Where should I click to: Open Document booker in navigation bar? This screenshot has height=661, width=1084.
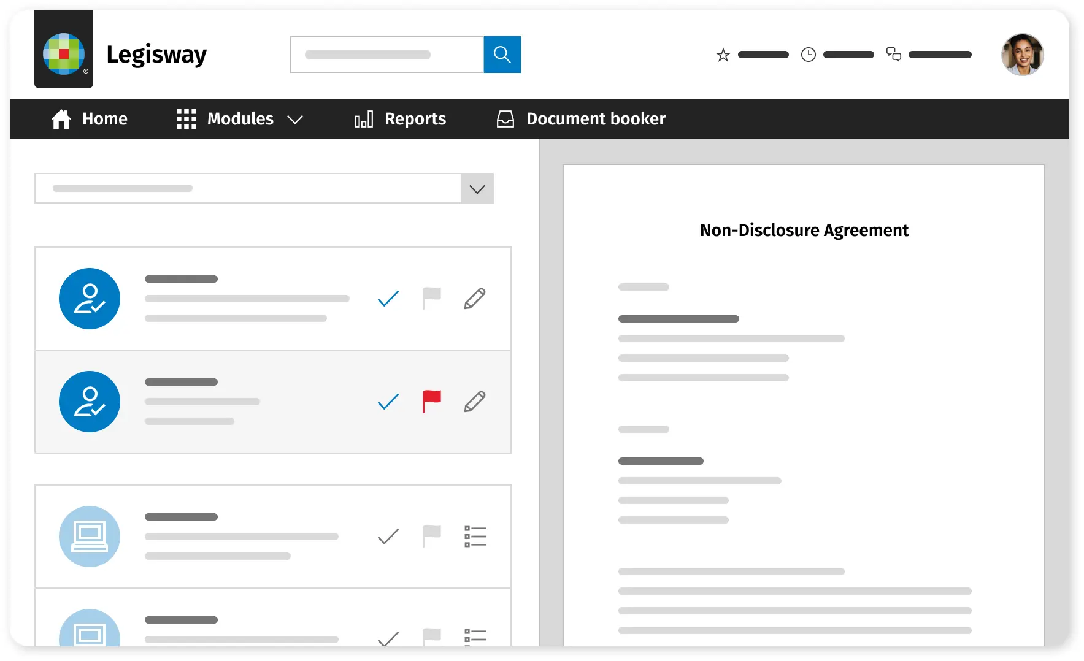click(580, 119)
